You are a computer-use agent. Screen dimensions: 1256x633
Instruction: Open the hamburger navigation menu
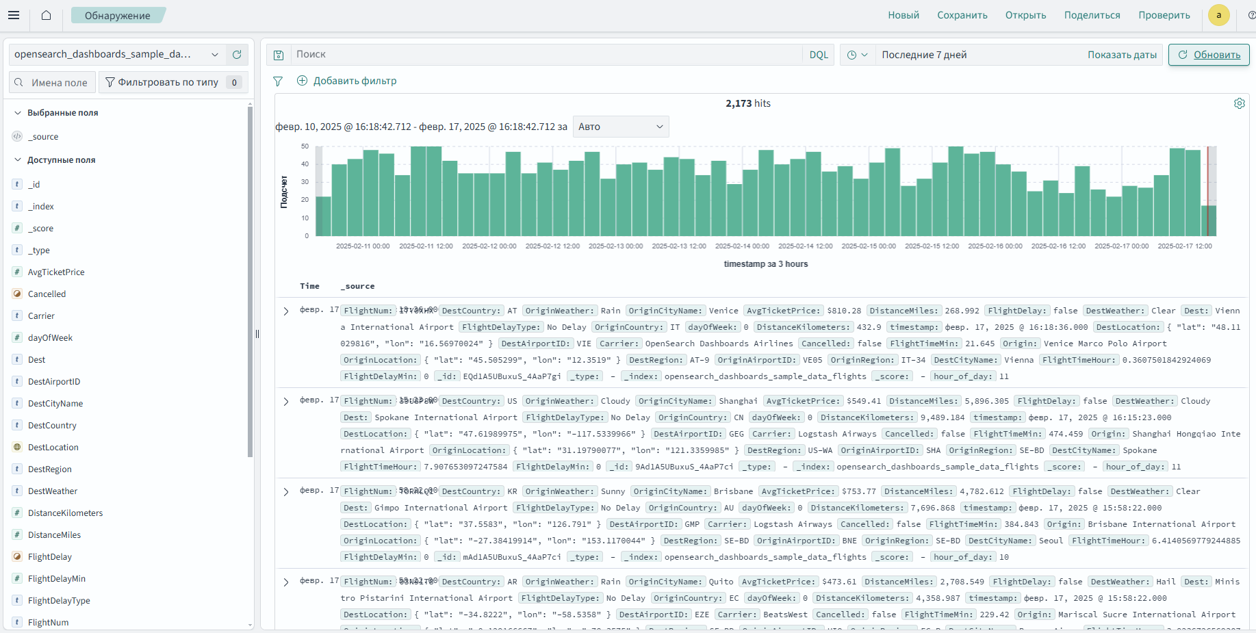pos(14,15)
